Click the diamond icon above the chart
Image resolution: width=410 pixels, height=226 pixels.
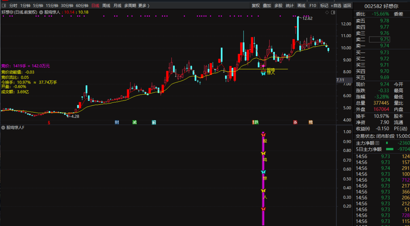point(327,12)
